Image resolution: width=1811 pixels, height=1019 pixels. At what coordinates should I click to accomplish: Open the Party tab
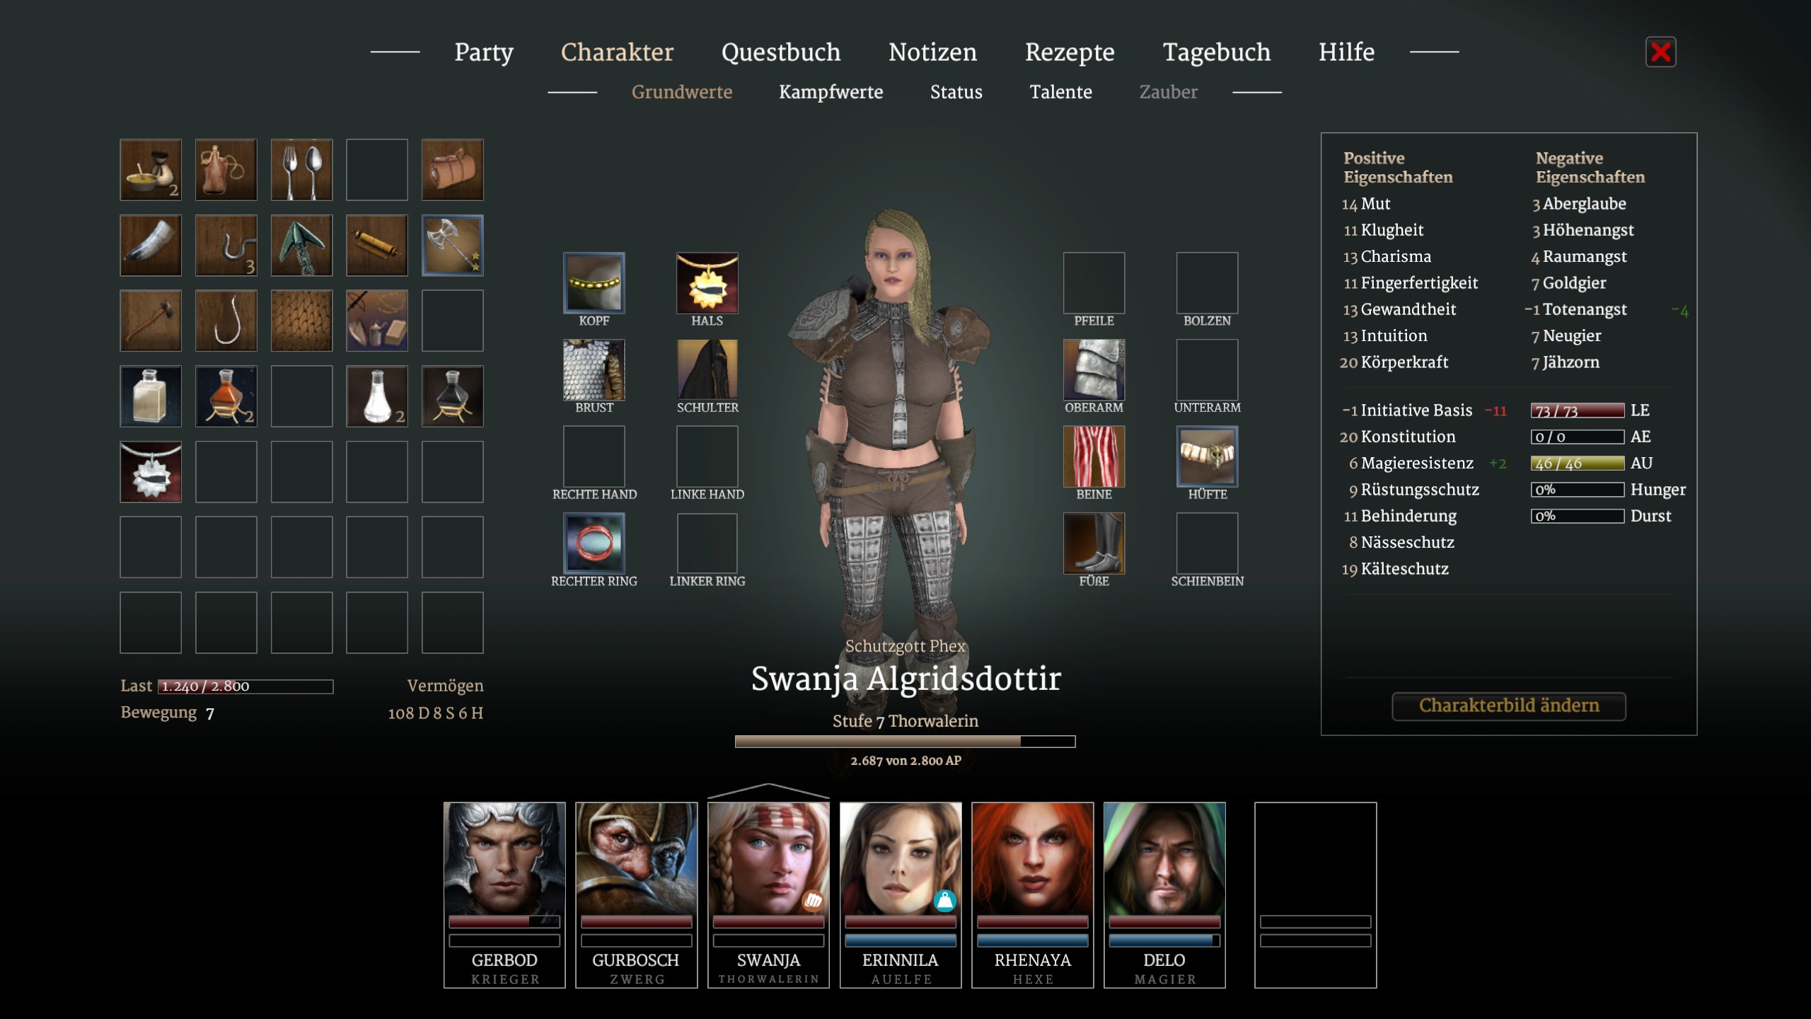pyautogui.click(x=484, y=52)
